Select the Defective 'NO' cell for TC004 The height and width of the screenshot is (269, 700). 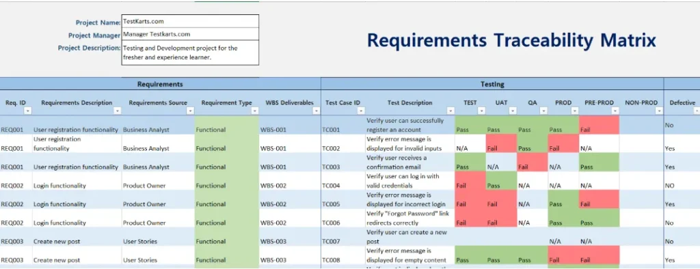(682, 181)
